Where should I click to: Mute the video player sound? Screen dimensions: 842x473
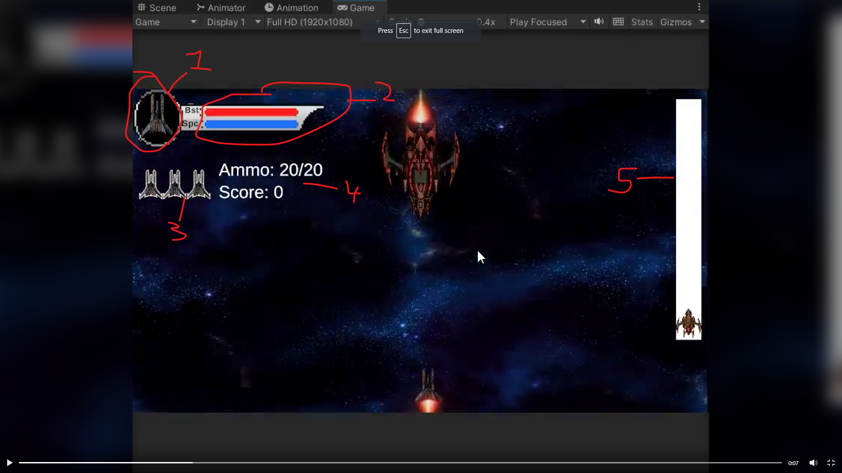(814, 462)
